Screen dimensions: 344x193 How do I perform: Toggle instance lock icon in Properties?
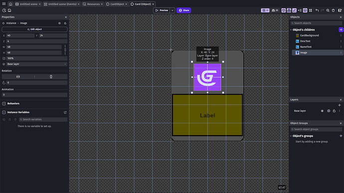(x=65, y=23)
